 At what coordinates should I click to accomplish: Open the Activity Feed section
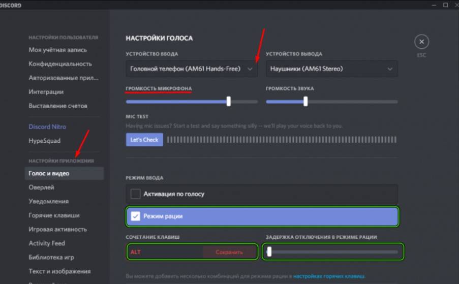tap(47, 243)
